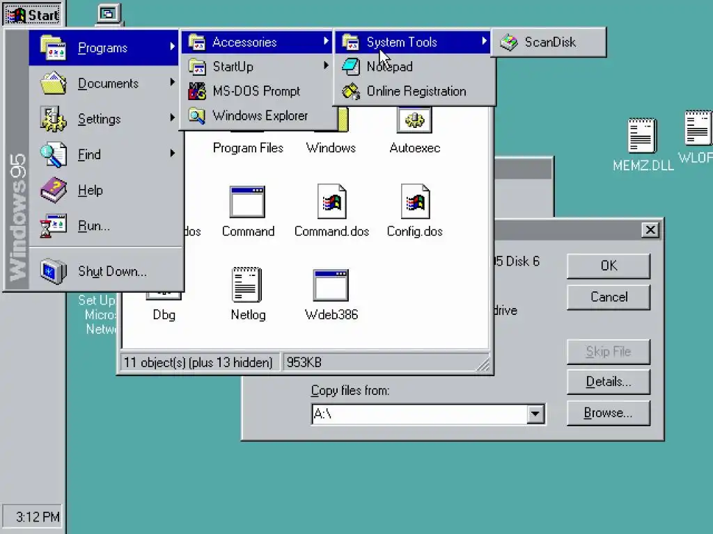Open the Copy files from dropdown arrow
Viewport: 713px width, 534px height.
point(535,414)
